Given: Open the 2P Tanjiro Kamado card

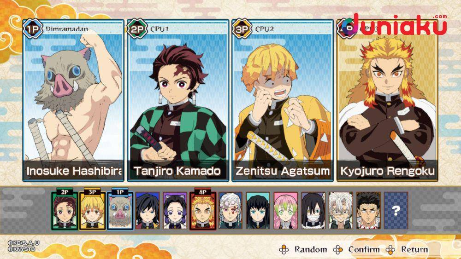Looking at the screenshot, I should point(178,100).
